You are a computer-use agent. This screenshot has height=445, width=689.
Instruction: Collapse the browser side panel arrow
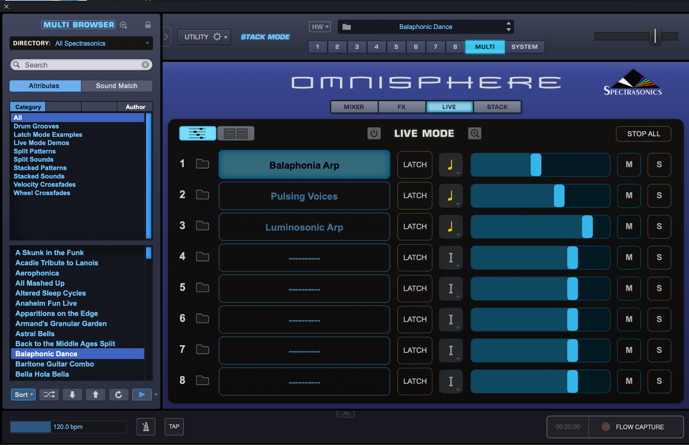click(x=166, y=37)
